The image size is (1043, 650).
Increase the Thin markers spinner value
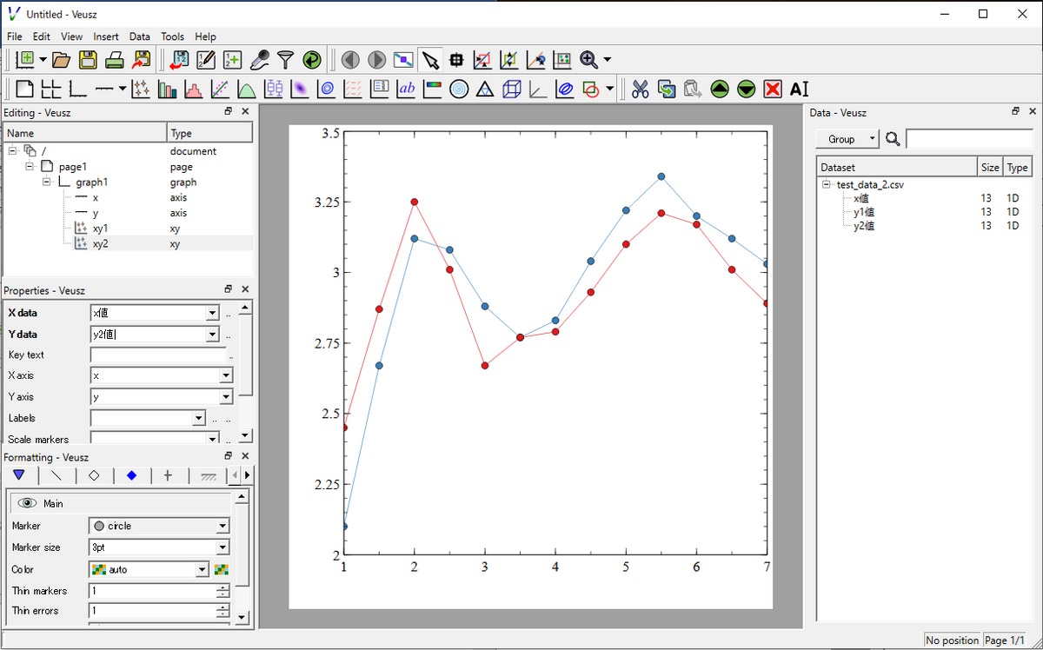223,587
